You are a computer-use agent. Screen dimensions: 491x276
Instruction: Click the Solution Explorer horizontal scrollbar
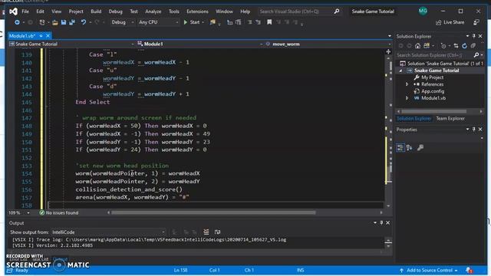(x=434, y=111)
